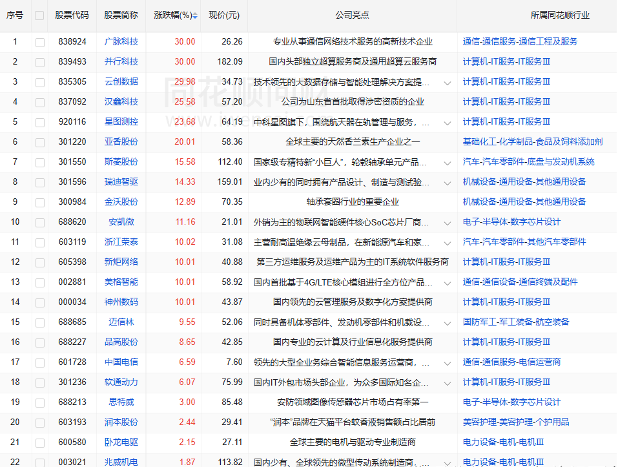The width and height of the screenshot is (618, 467).
Task: Open industry link 通信-通信设备-通信终端及配件
Action: (520, 282)
